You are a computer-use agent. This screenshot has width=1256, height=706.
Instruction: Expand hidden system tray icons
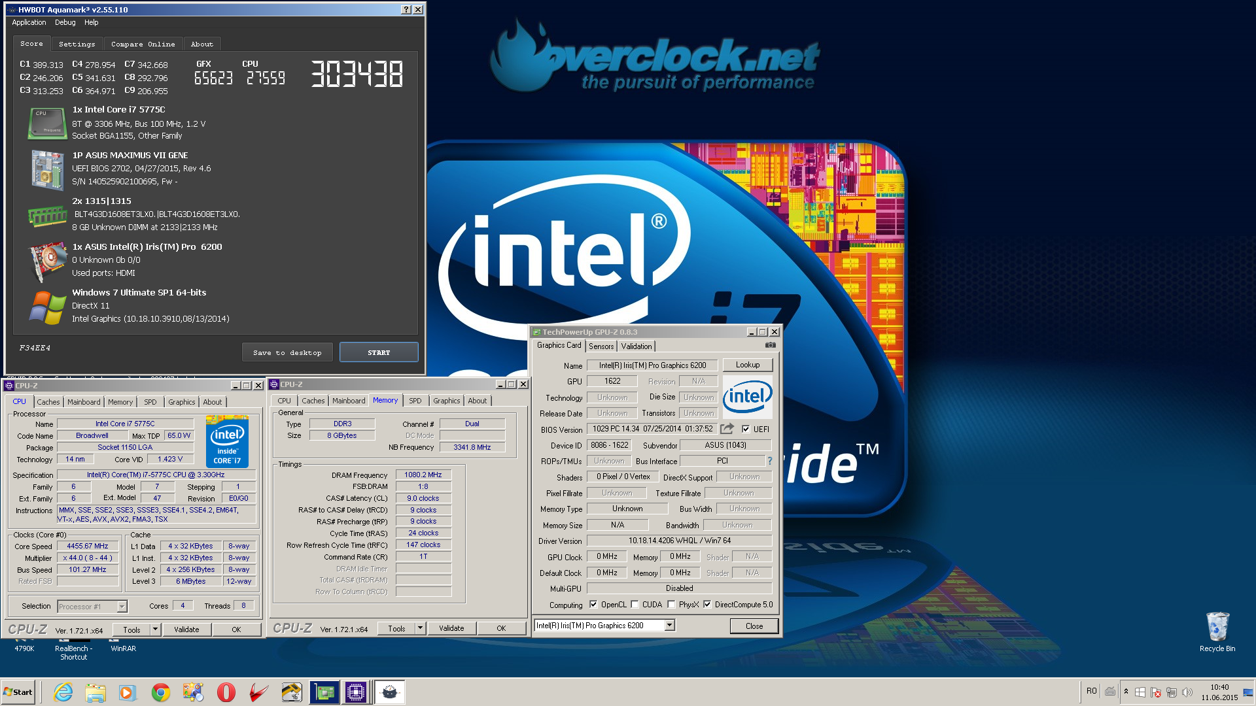pyautogui.click(x=1126, y=692)
